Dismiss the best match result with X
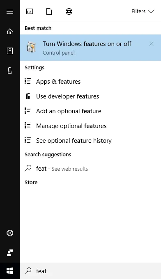 pos(152,44)
